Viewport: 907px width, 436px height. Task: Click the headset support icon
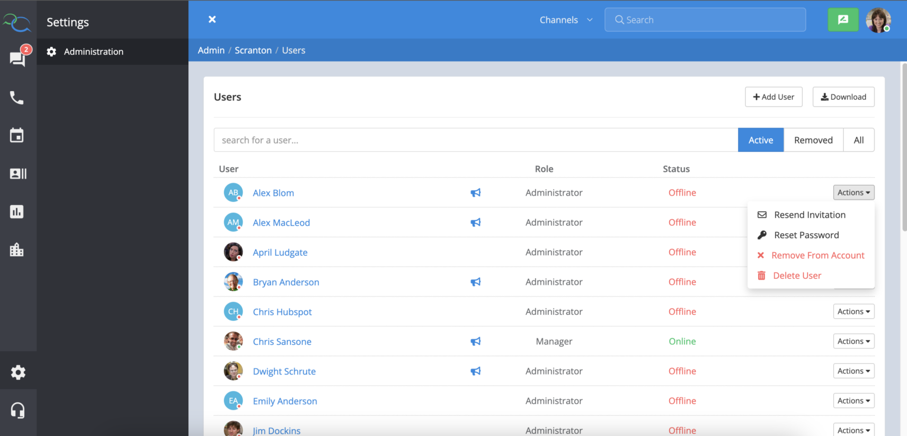pos(18,410)
